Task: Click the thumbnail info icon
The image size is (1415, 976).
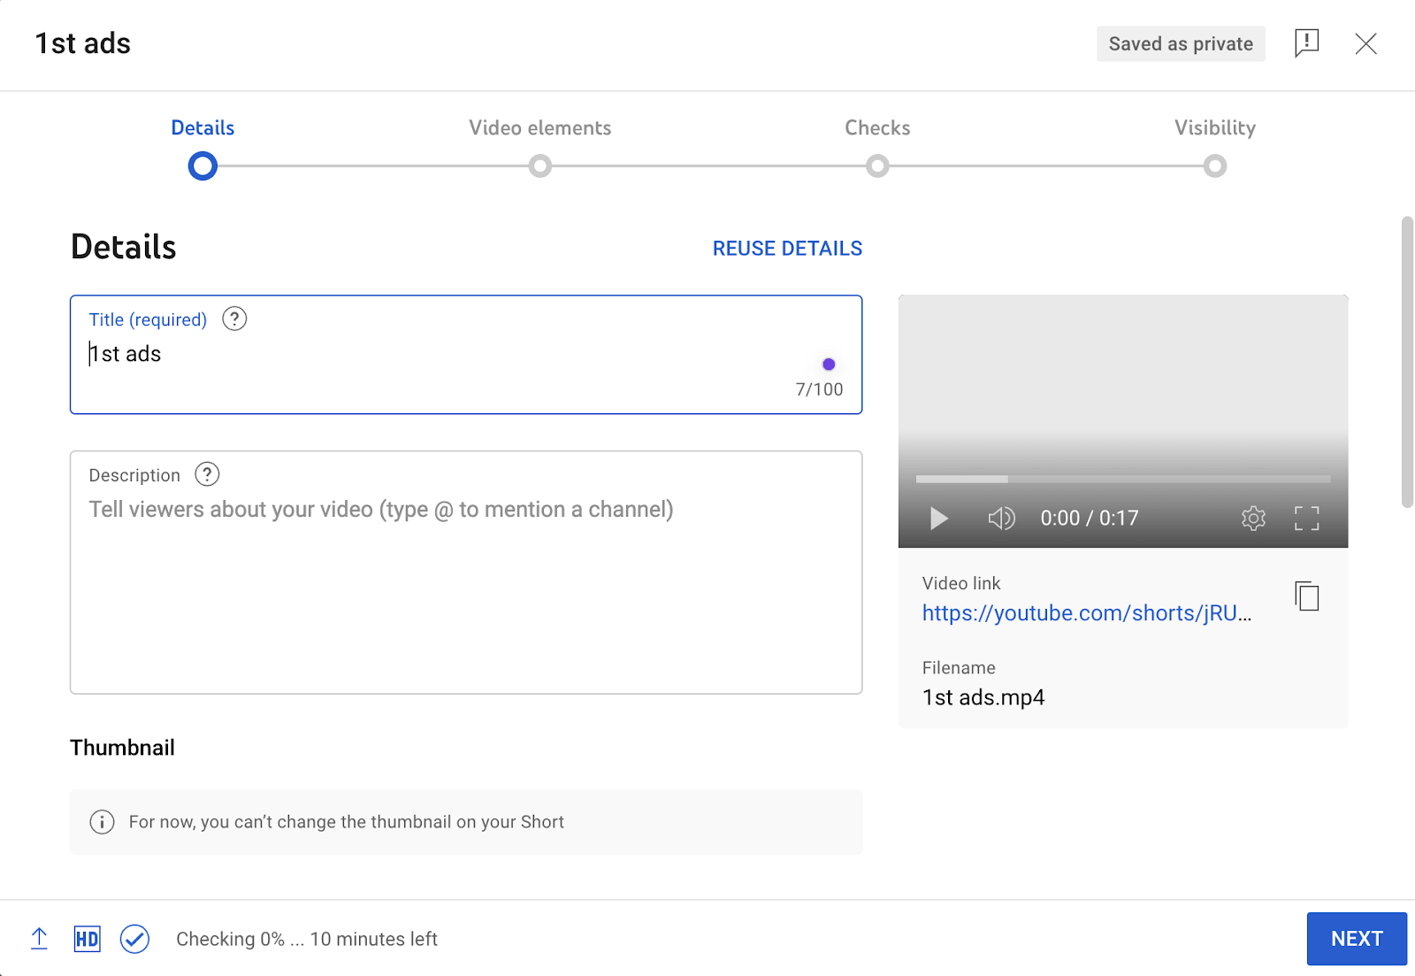Action: click(102, 822)
